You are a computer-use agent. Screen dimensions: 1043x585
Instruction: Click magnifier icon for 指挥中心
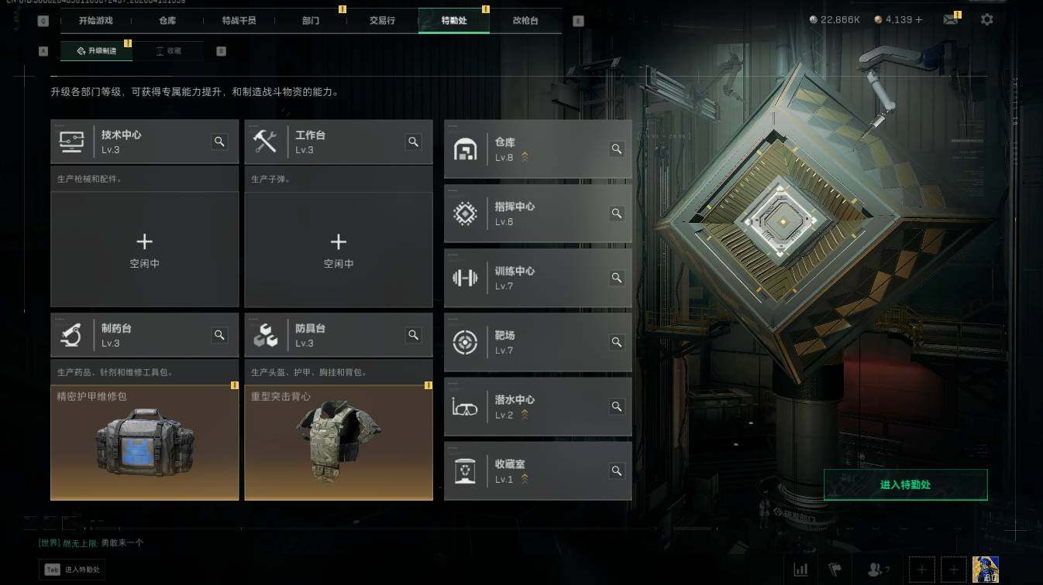click(x=617, y=213)
